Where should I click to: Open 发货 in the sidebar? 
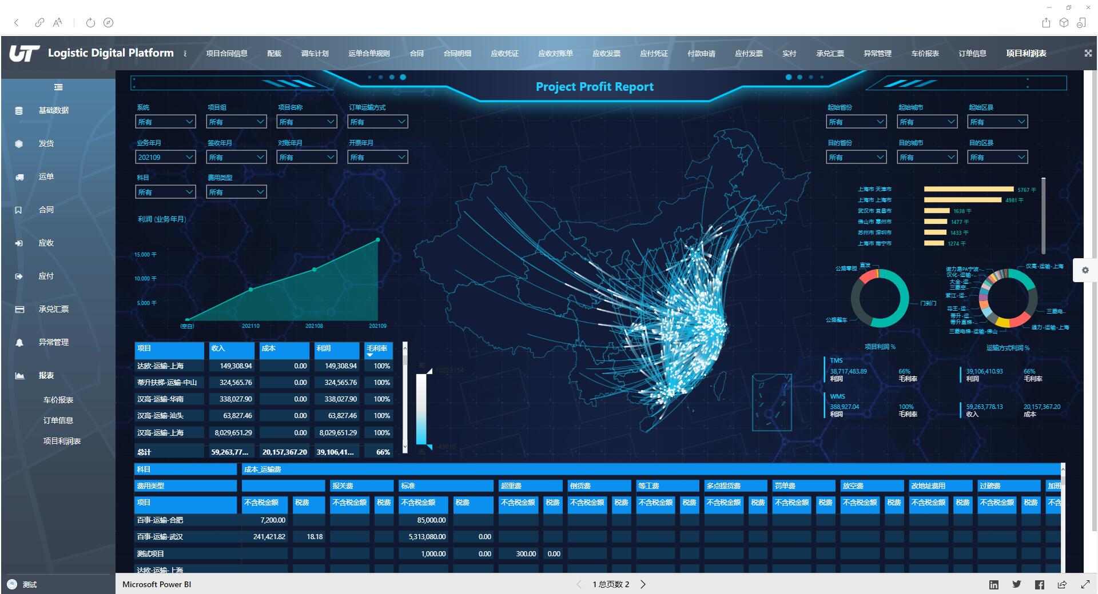click(46, 143)
